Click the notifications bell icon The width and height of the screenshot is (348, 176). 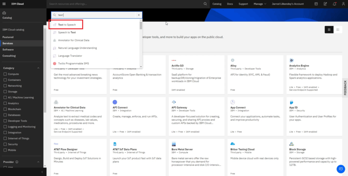point(334,4)
